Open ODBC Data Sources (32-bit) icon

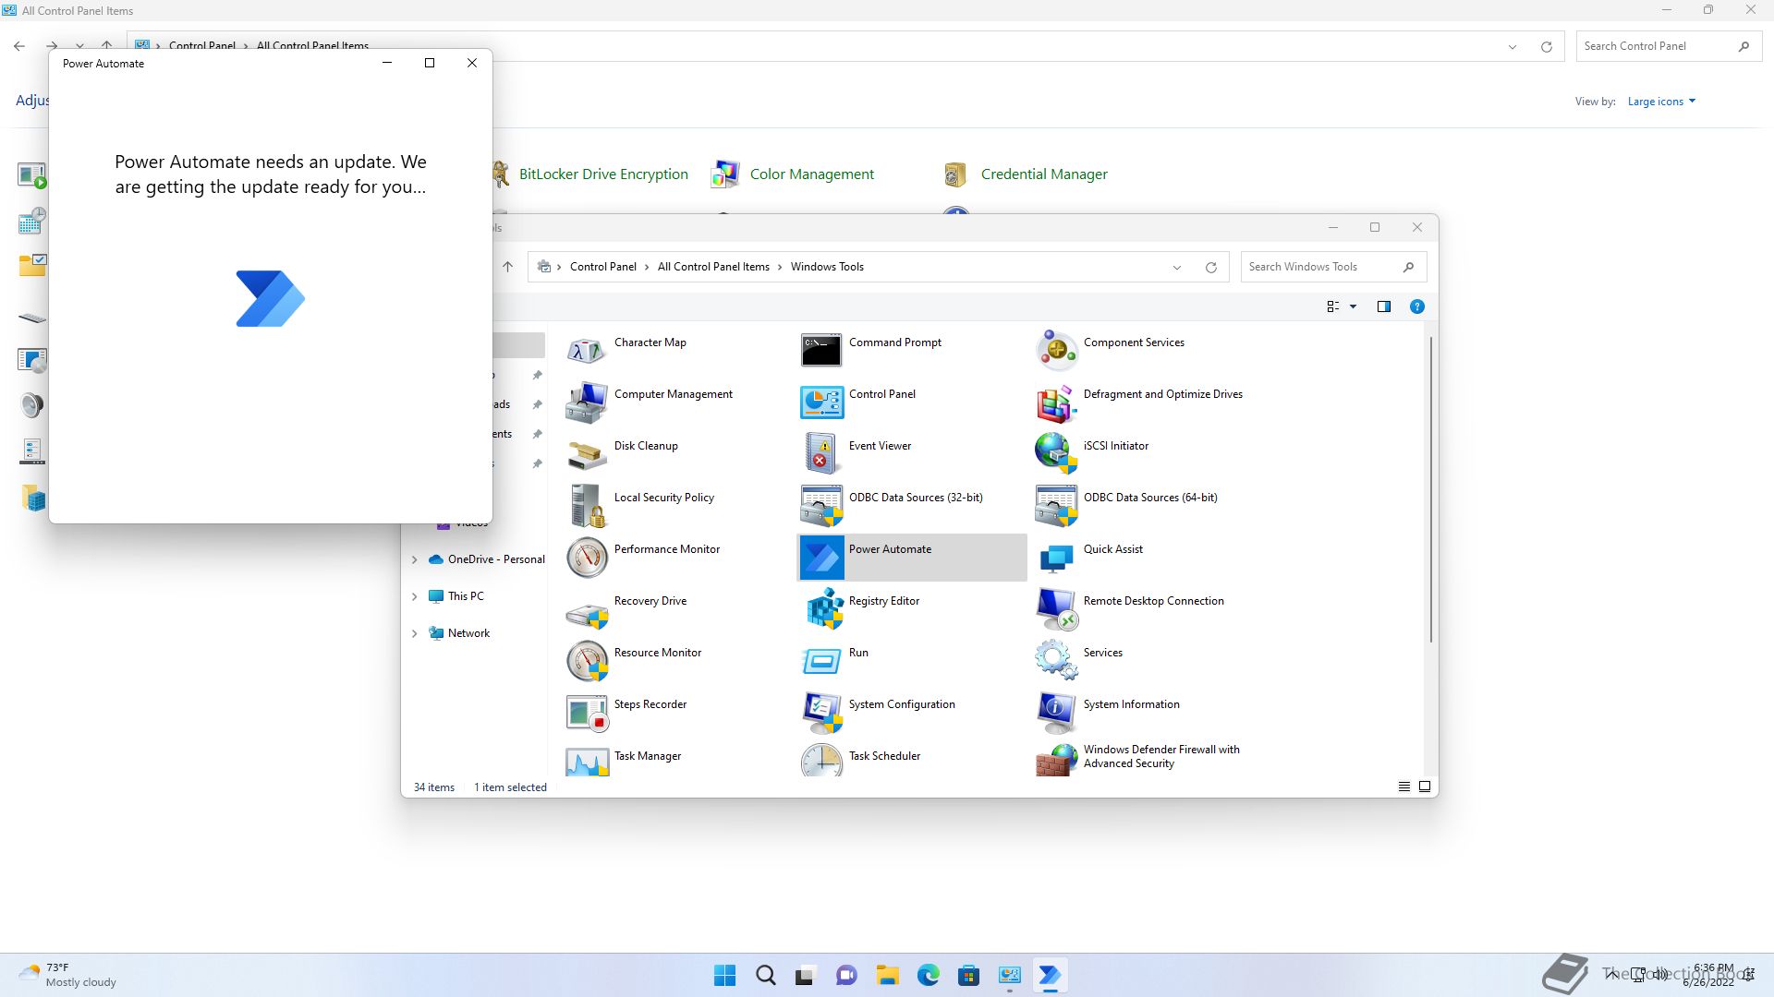821,506
